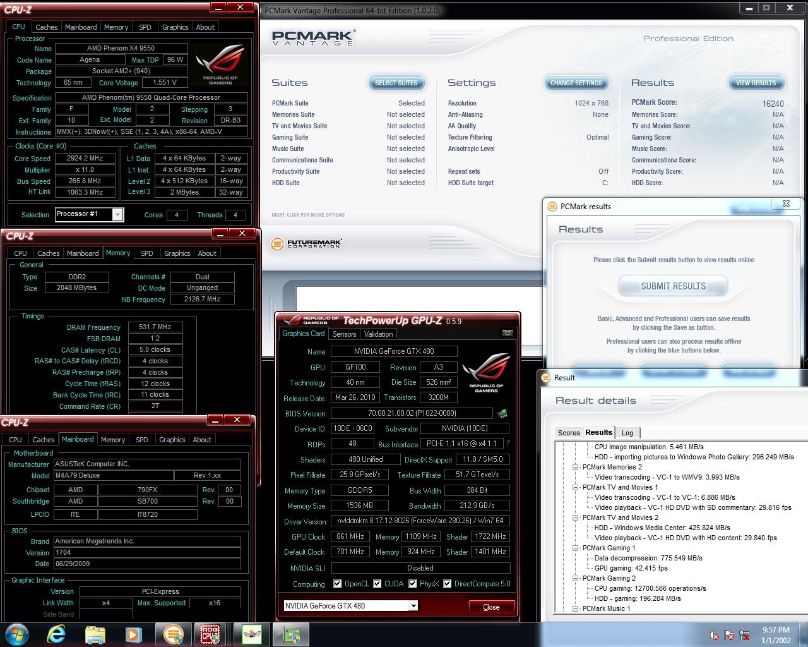This screenshot has width=808, height=647.
Task: Switch to the Validation tab in GPU-Z
Action: click(378, 334)
